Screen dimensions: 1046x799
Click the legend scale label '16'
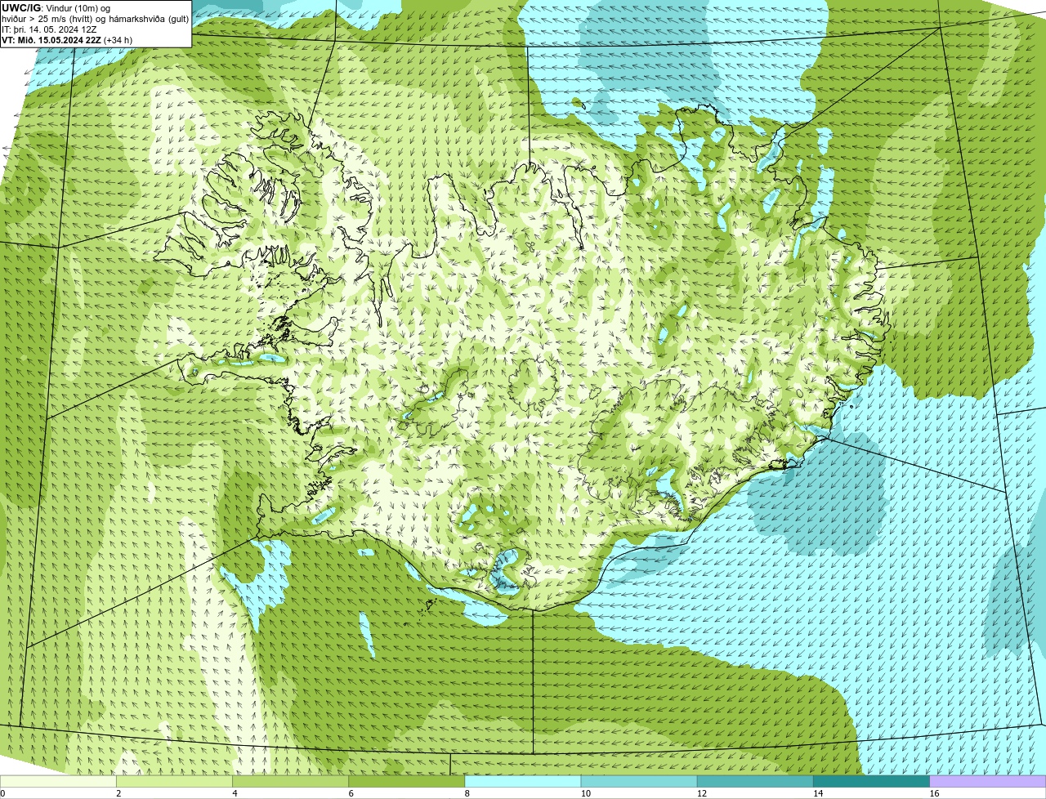[935, 793]
